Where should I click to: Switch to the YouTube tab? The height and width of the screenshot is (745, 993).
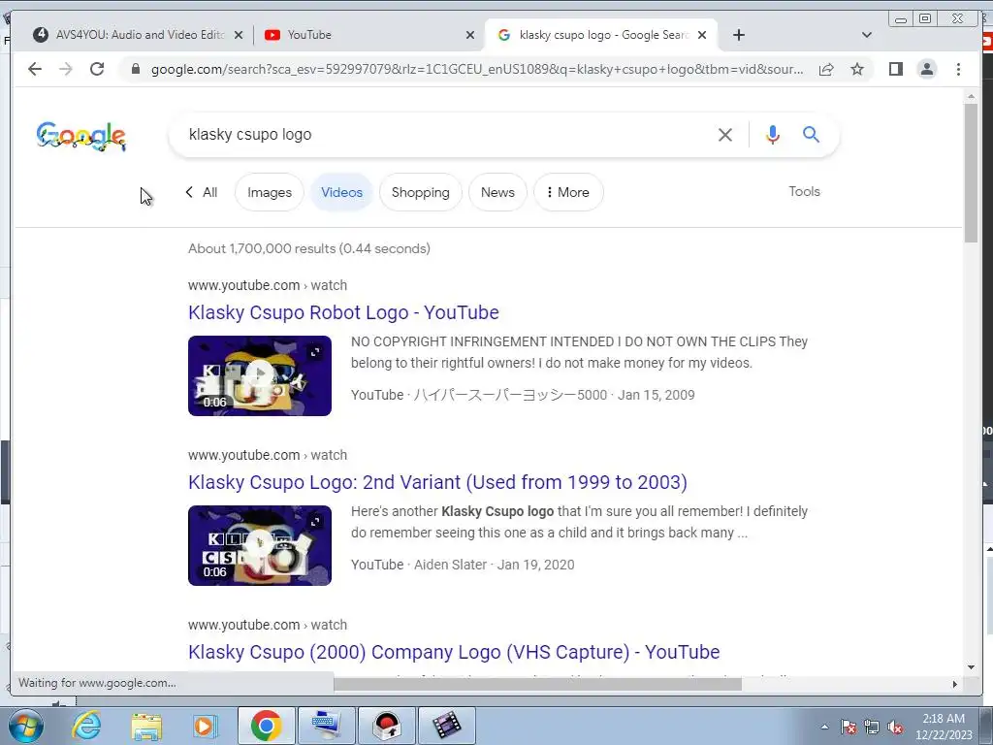pos(368,35)
